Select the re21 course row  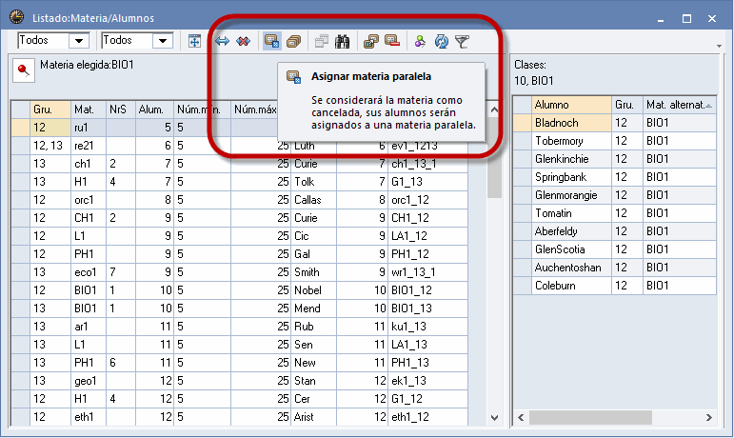tap(239, 146)
